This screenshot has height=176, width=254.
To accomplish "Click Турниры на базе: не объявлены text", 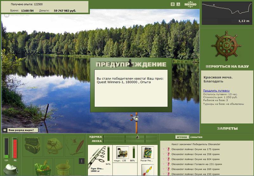I will (224, 104).
